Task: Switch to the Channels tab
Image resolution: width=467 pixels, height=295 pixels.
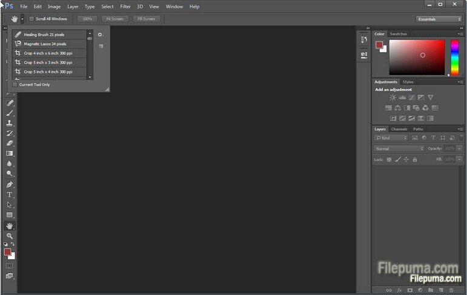Action: 399,129
